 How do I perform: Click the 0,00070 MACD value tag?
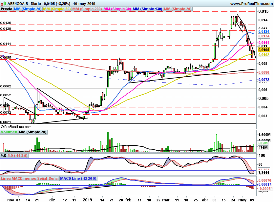coord(265,180)
